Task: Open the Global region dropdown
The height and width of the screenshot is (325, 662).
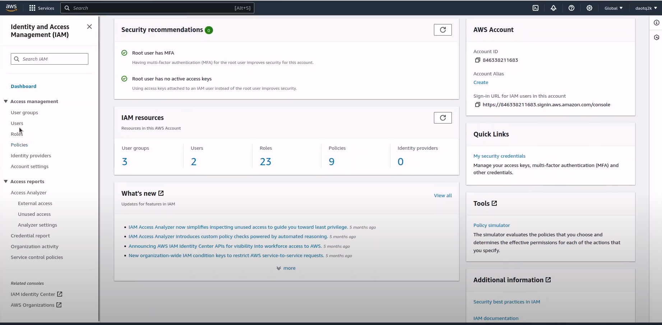Action: (x=614, y=8)
